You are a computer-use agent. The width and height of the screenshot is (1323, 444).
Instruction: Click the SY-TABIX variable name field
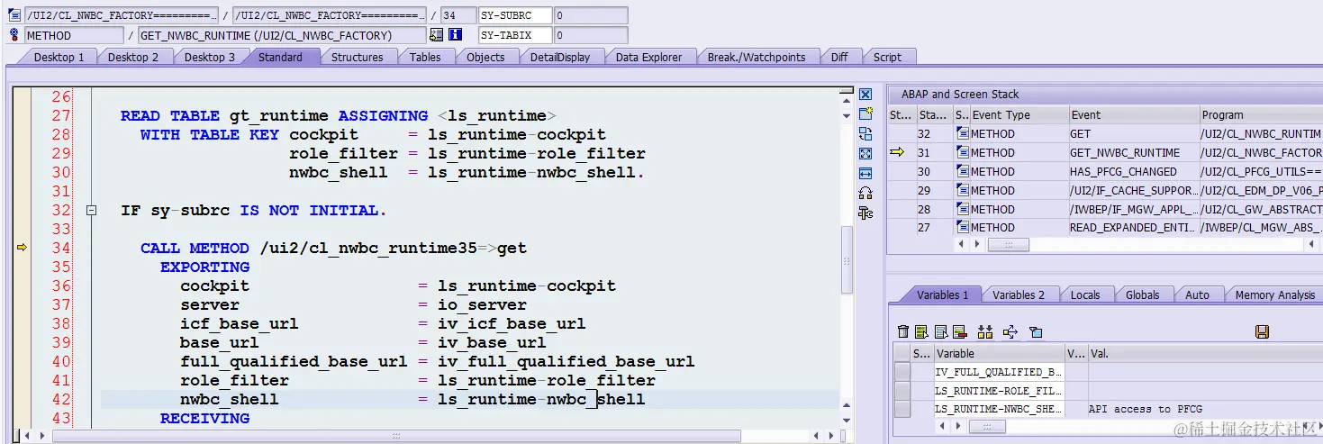(x=515, y=35)
